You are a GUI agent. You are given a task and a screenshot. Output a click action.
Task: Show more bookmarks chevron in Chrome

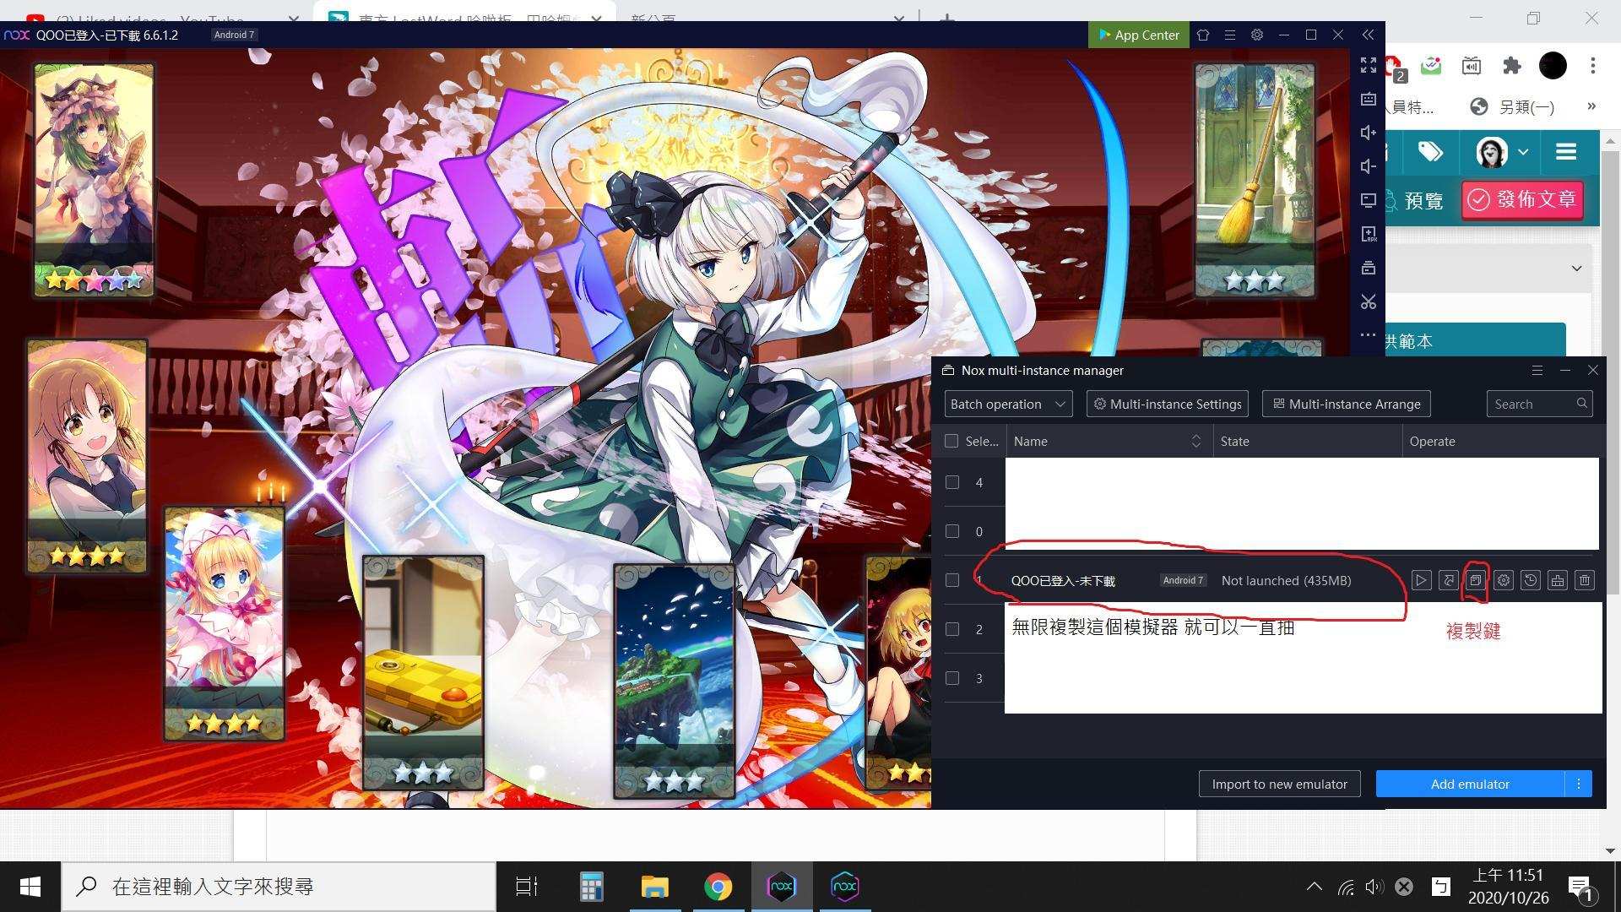coord(1591,106)
